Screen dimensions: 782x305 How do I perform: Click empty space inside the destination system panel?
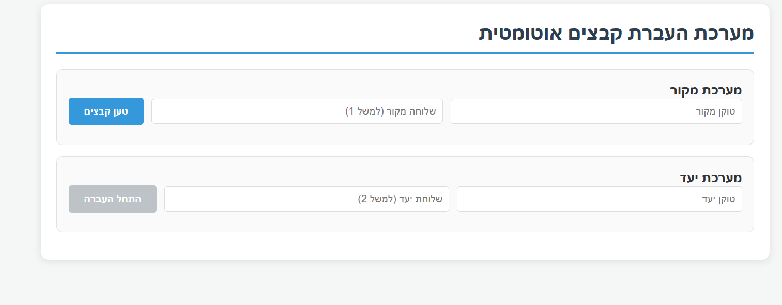[362, 222]
